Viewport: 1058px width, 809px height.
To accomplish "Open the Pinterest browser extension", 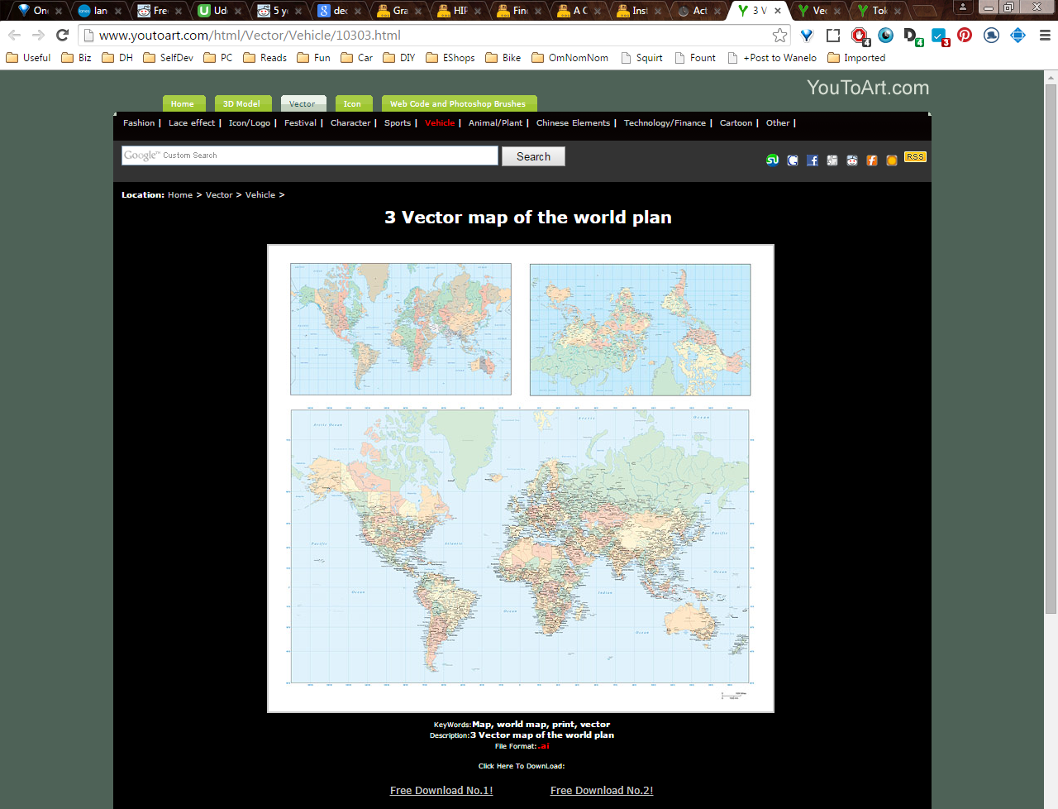I will pyautogui.click(x=964, y=36).
